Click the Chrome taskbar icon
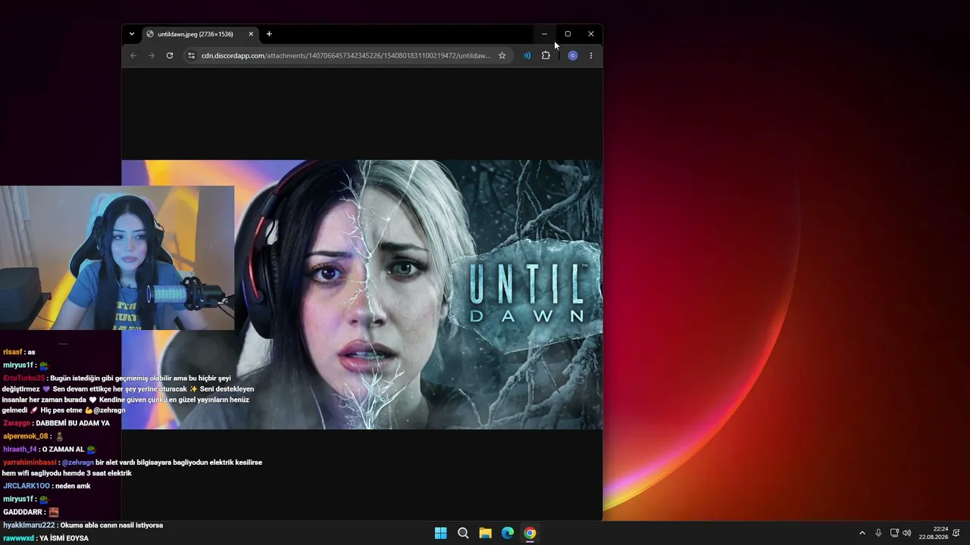Image resolution: width=970 pixels, height=545 pixels. 530,533
